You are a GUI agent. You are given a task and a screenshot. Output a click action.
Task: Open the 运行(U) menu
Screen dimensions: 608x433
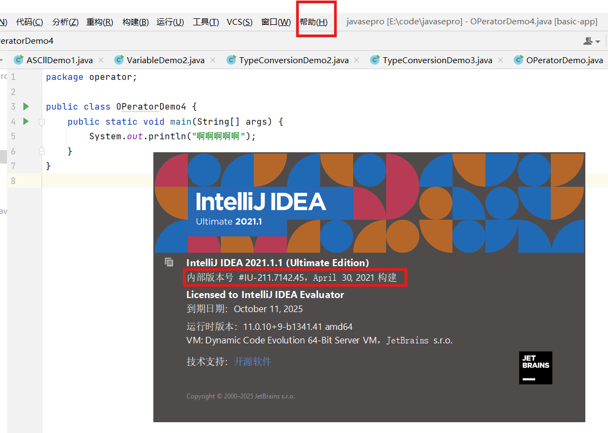170,22
